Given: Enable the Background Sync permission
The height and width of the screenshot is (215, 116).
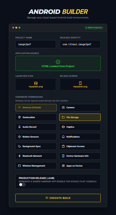Looking at the screenshot, I should point(36,146).
